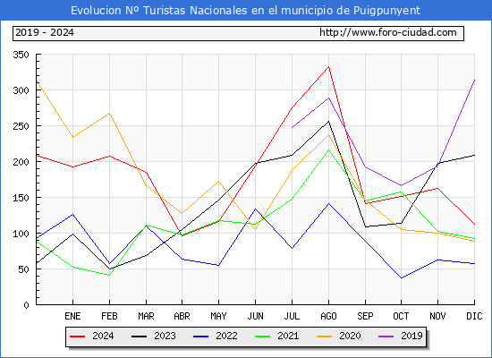Select the 2021 legend label
Screen dimensions: 492x358
tap(288, 336)
